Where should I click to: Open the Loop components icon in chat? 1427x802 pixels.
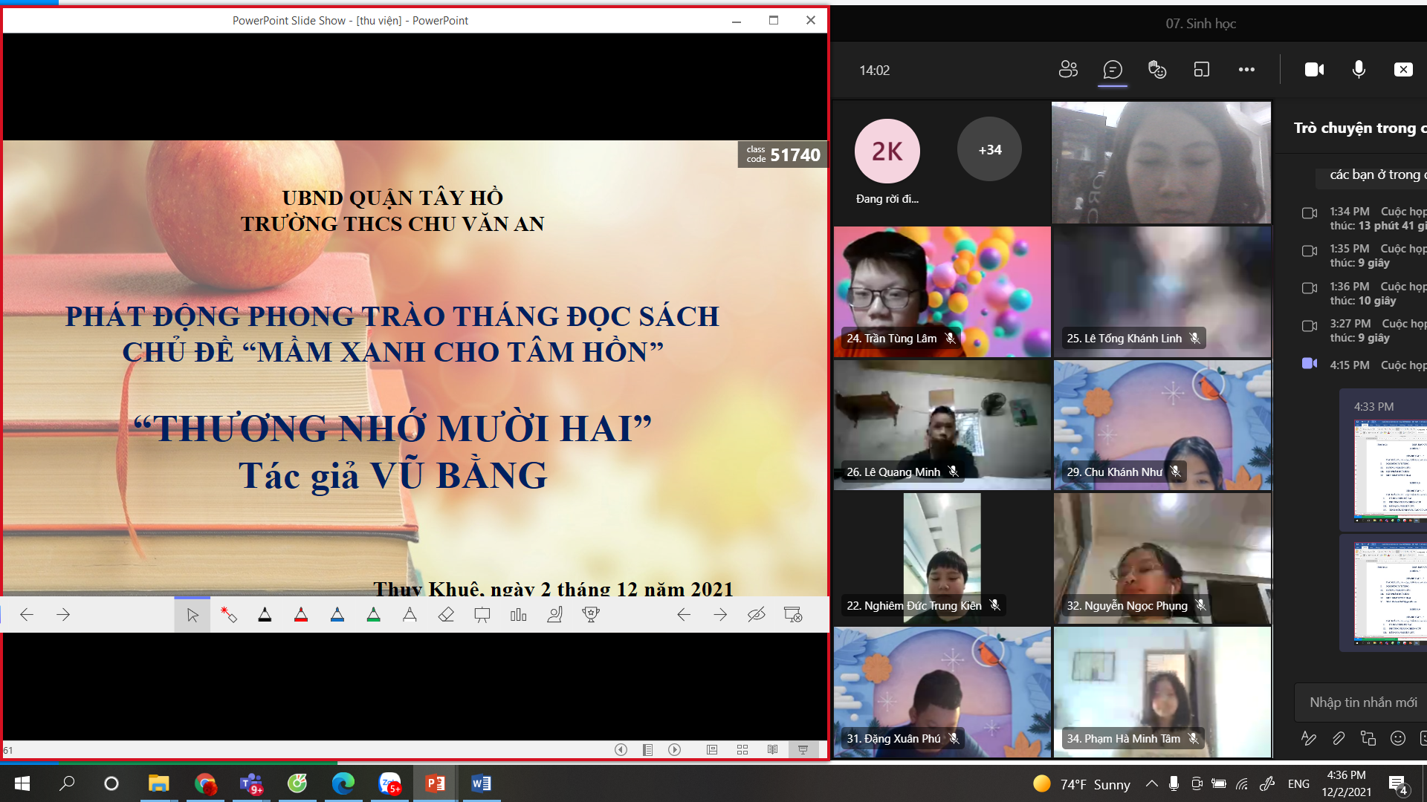[x=1368, y=738]
